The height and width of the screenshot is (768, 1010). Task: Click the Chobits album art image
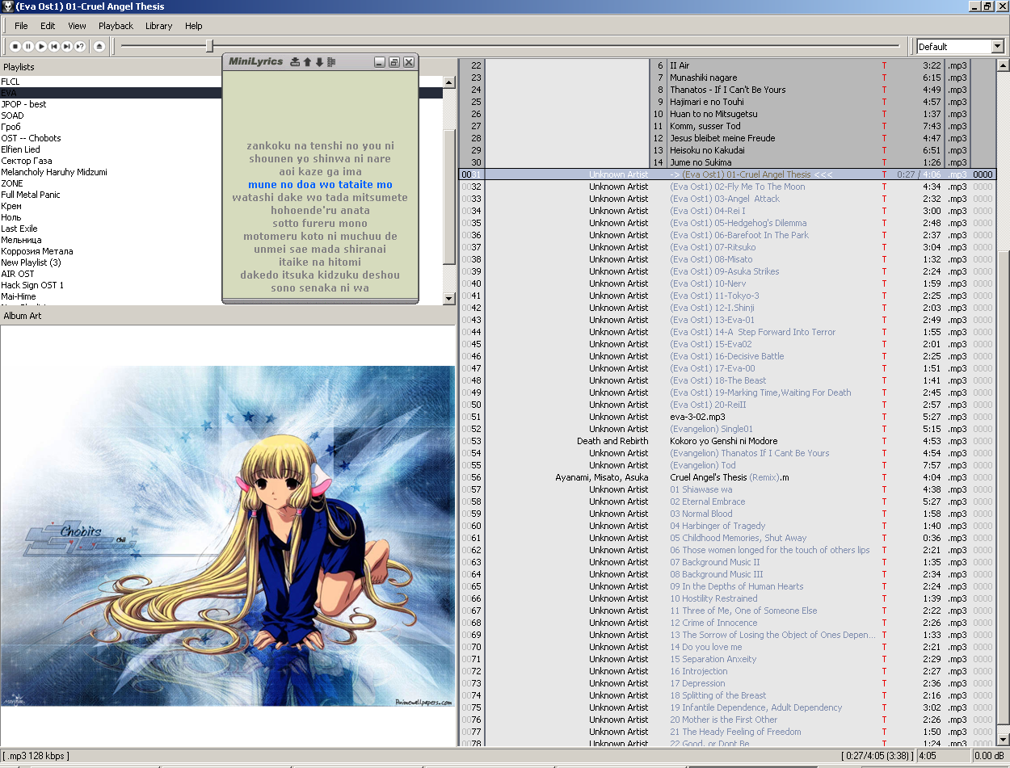228,536
